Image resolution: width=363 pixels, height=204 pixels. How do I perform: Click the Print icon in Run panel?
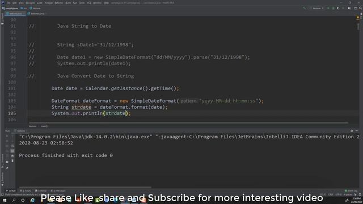pos(12,156)
